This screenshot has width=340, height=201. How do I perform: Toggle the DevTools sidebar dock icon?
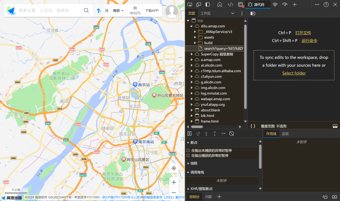coord(208,5)
